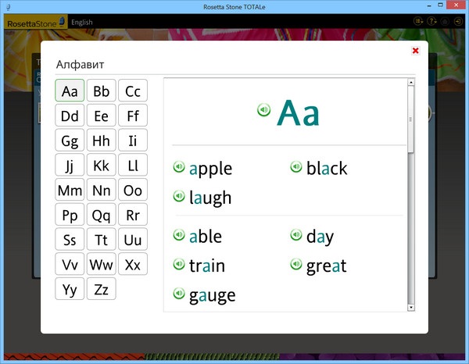This screenshot has height=364, width=469.
Task: Select the letter Hh button
Action: click(x=102, y=140)
